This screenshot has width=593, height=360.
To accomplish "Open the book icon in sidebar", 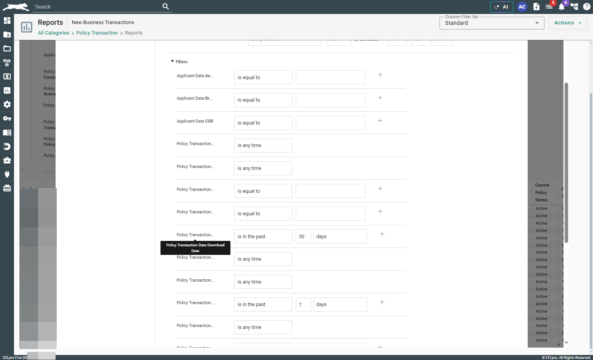I will (x=7, y=132).
